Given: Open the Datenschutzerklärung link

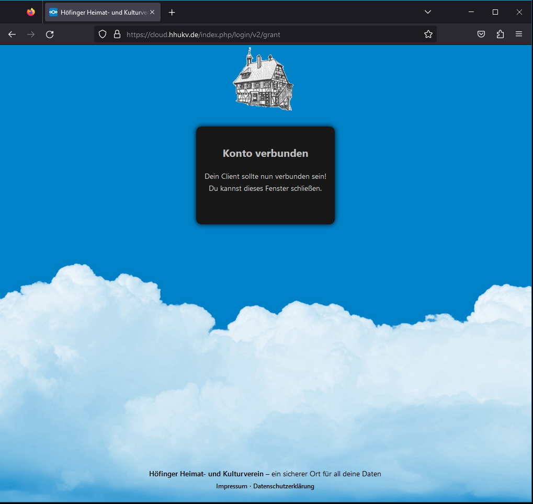Looking at the screenshot, I should point(283,486).
